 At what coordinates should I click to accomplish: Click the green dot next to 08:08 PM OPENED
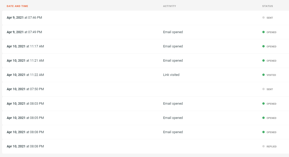(264, 132)
